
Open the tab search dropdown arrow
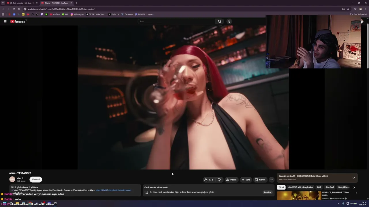(x=3, y=3)
